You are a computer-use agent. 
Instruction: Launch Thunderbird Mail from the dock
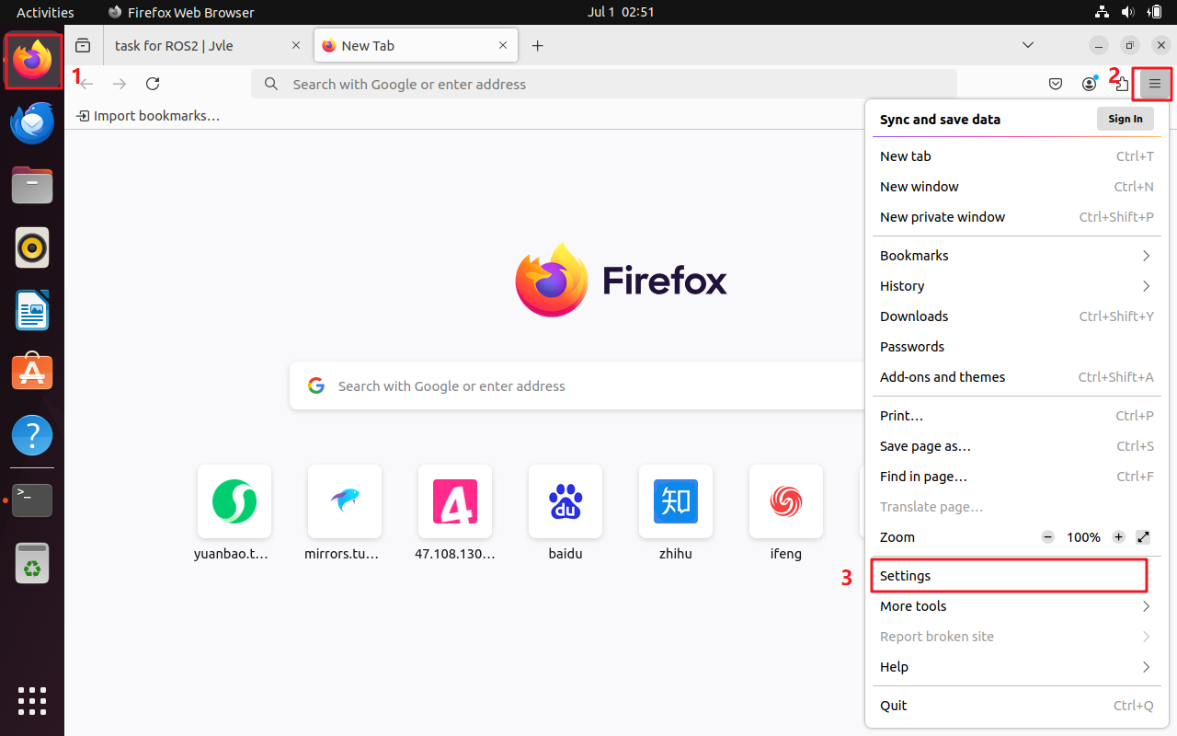32,123
